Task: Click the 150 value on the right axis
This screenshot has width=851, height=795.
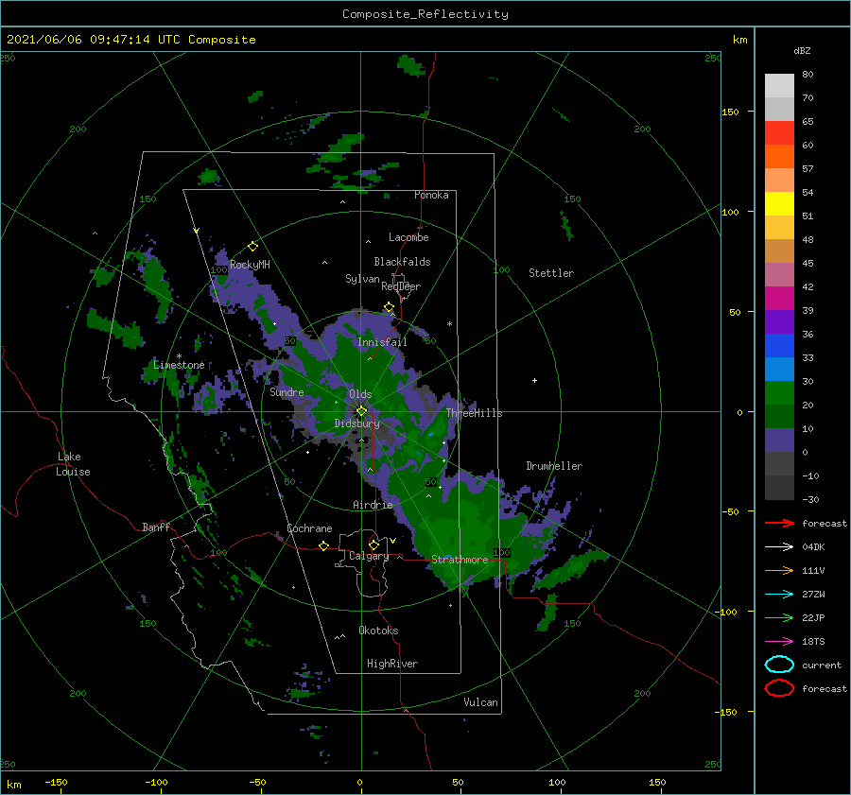Action: pyautogui.click(x=730, y=112)
